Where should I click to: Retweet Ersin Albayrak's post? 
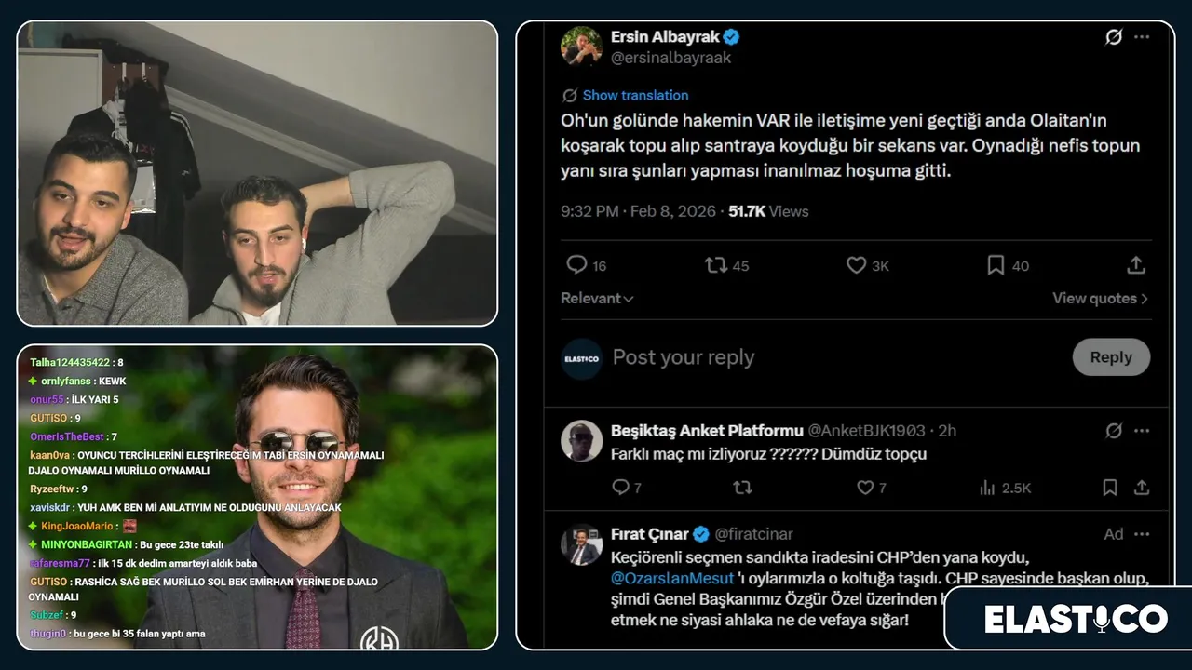pos(716,265)
